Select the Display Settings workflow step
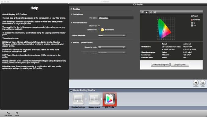Image resolution: width=207 pixels, height=117 pixels. 78,99
